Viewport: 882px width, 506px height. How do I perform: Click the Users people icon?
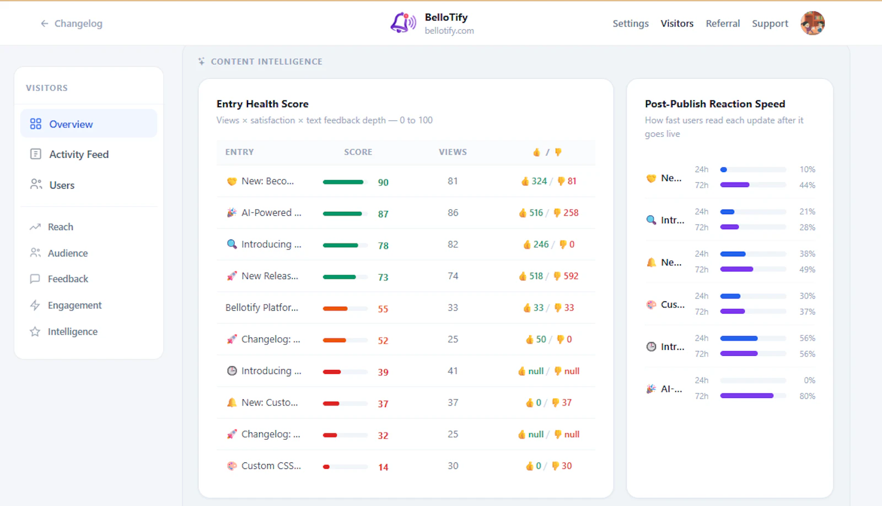(36, 185)
